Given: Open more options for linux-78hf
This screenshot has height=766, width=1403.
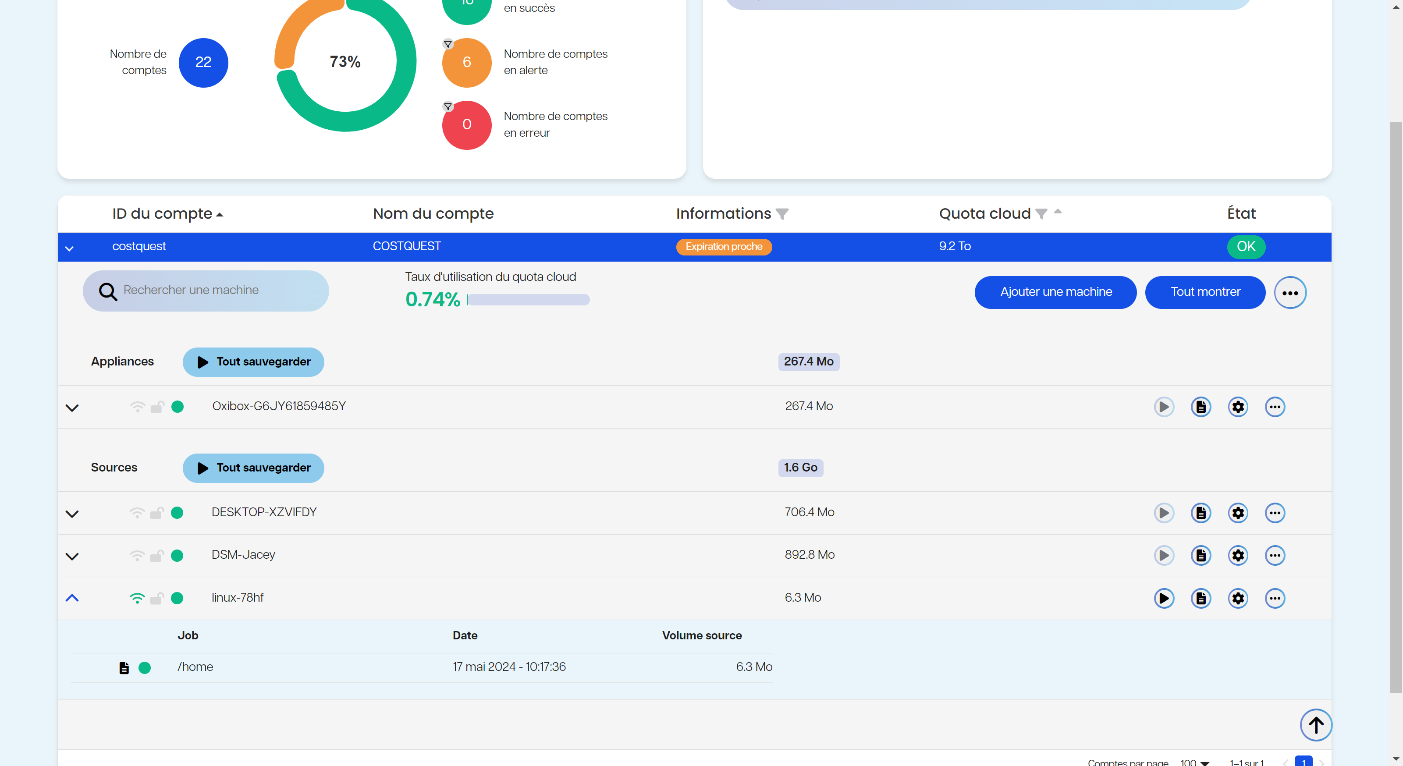Looking at the screenshot, I should coord(1275,598).
